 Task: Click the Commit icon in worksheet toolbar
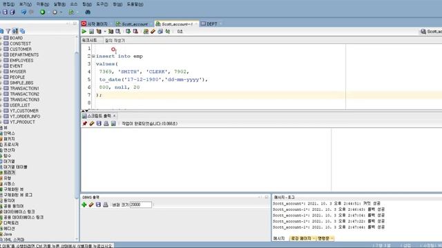point(128,32)
